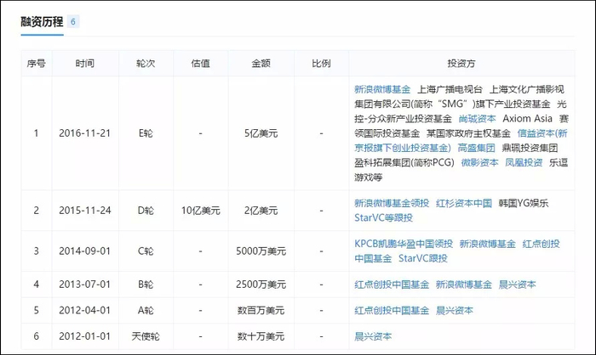Open 晨兴资本 link in A轮 row
Viewport: 596px width, 355px height.
tap(455, 311)
